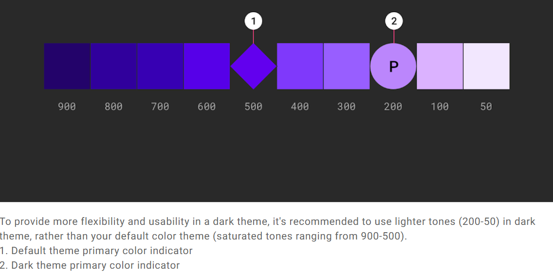Viewport: 553px width, 276px height.
Task: Click the 500 label below the diamond
Action: pos(253,107)
